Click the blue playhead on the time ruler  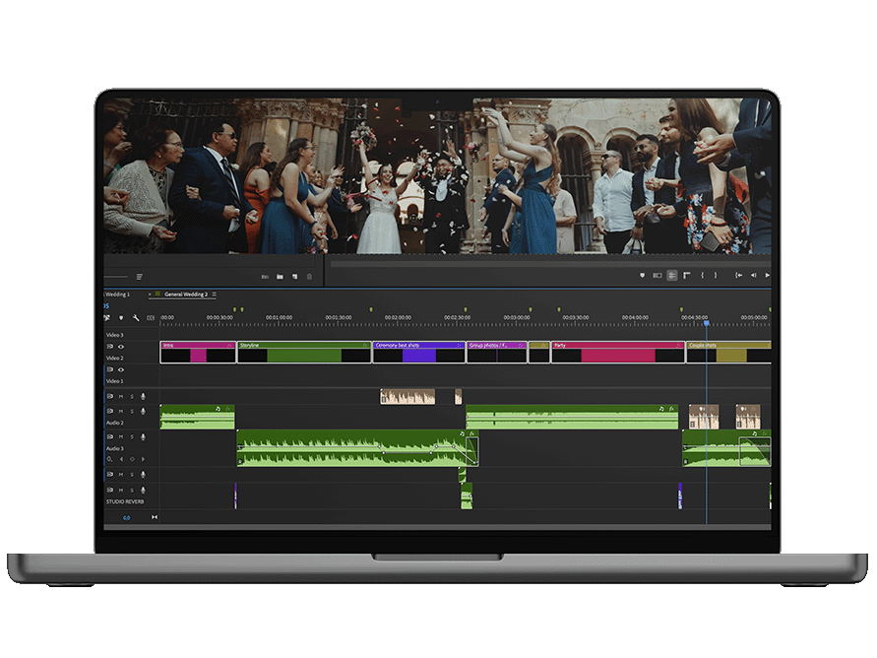coord(706,323)
